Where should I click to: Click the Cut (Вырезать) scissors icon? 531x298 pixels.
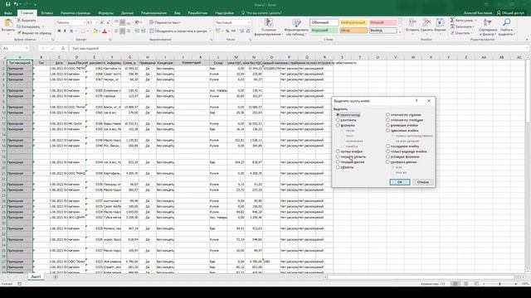pos(19,21)
